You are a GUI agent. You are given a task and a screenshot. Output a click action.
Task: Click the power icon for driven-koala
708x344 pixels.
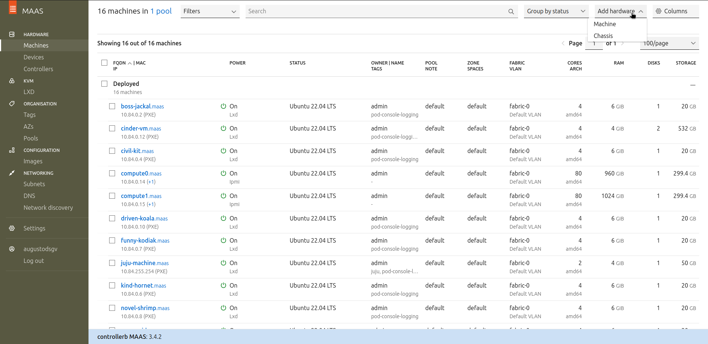click(223, 218)
